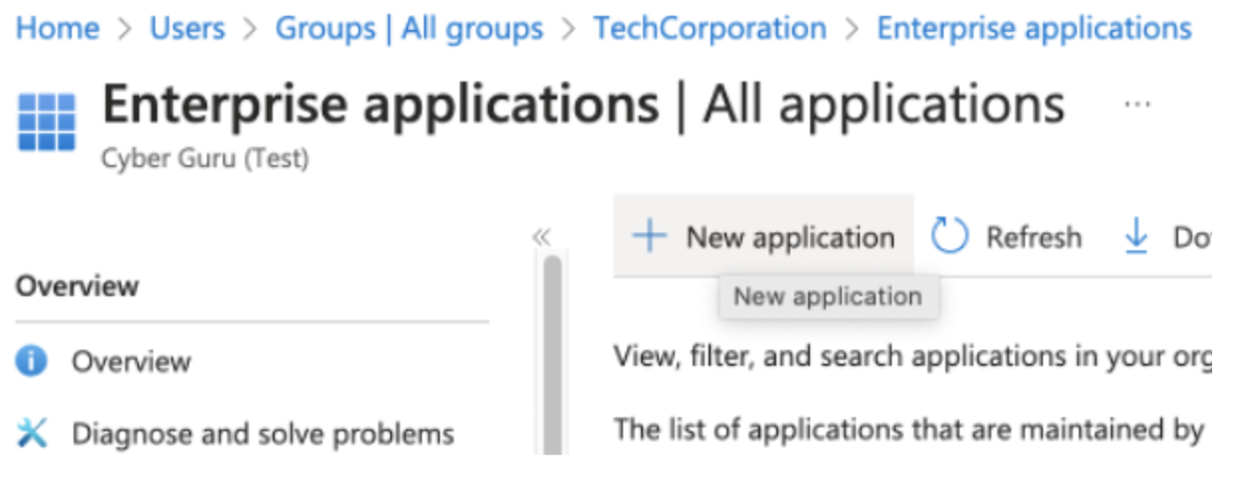The height and width of the screenshot is (483, 1248).
Task: Click the download arrow icon
Action: tap(1136, 237)
